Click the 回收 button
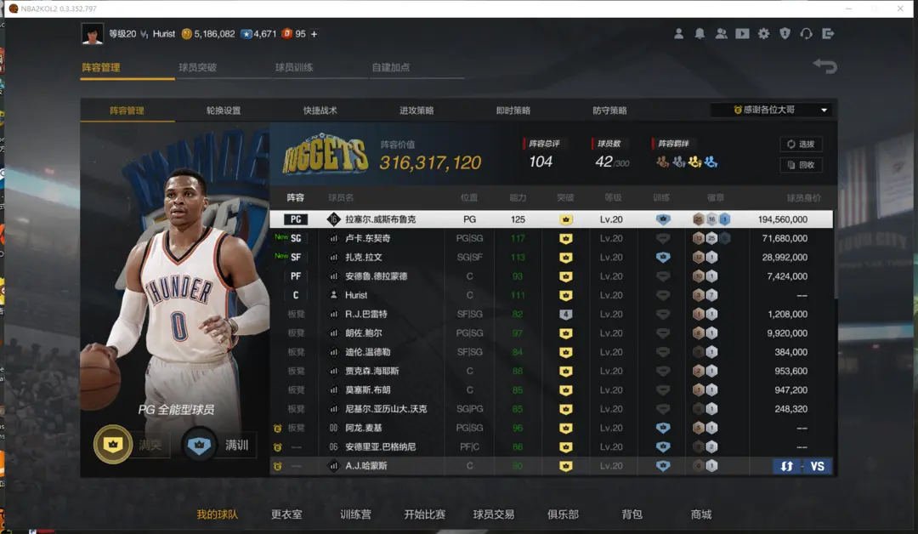918x534 pixels. [801, 165]
